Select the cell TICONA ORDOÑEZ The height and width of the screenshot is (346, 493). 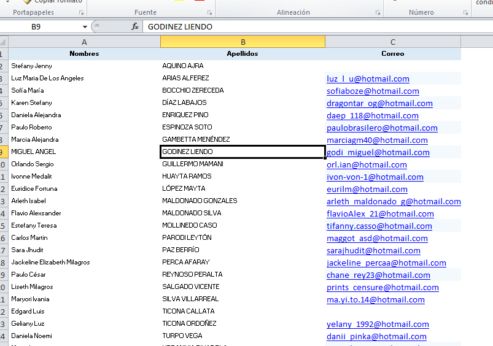[x=243, y=323]
